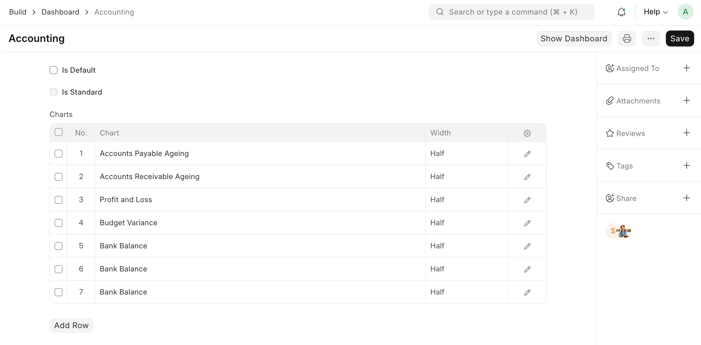
Task: Click Add Row below the Charts table
Action: pos(71,325)
